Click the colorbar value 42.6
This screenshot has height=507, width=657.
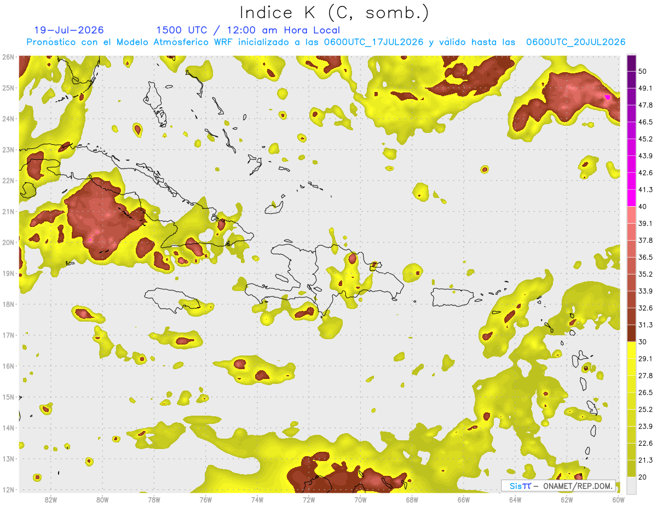pos(645,173)
